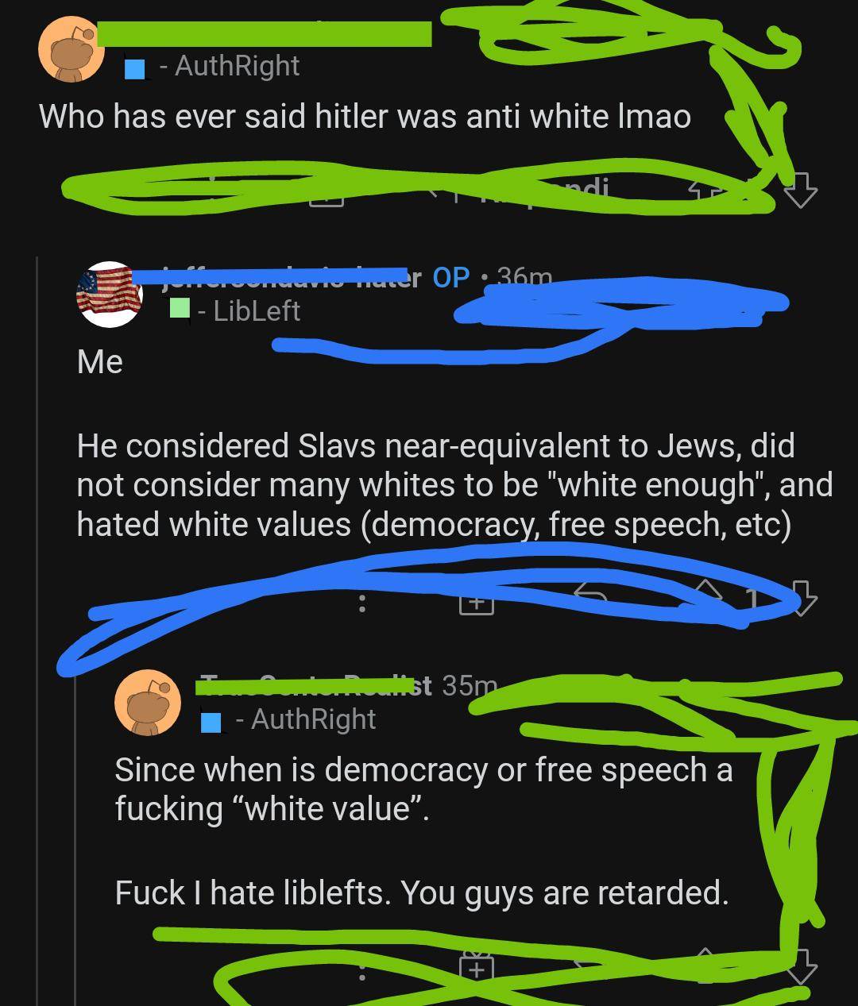
Task: Open the third commenter's Snoo avatar
Action: [148, 703]
